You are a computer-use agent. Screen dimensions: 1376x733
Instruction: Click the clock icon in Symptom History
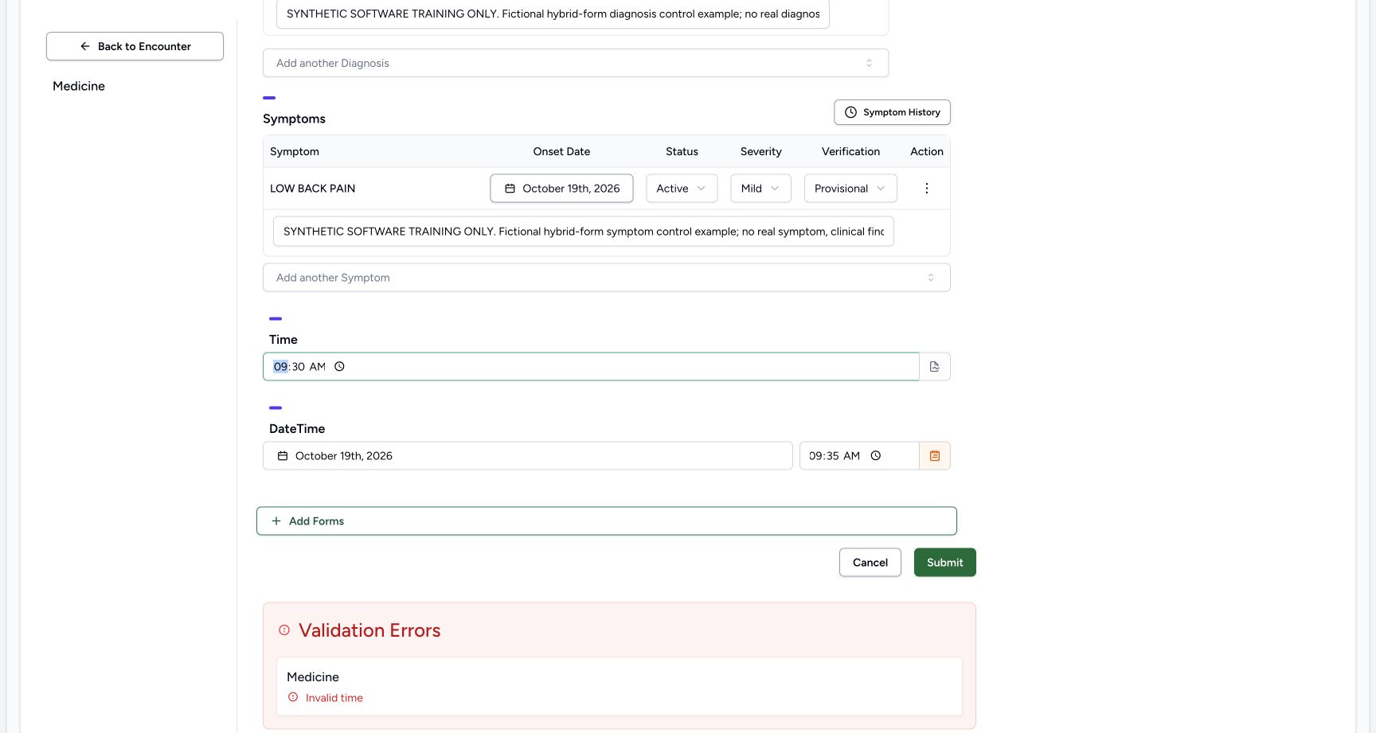(850, 112)
